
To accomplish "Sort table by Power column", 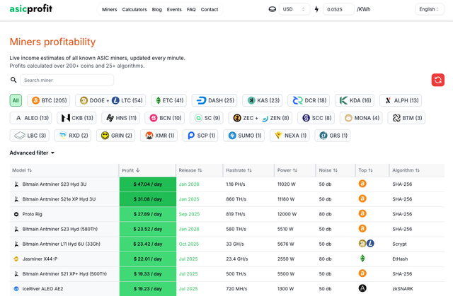I will tap(287, 170).
